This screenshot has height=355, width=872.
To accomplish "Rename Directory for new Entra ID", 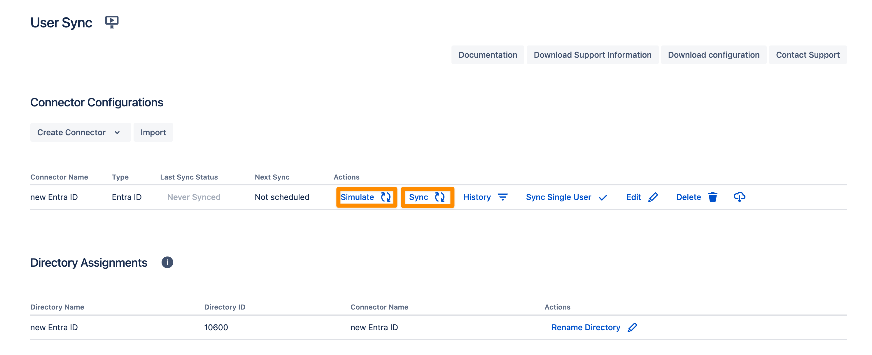I will [594, 327].
